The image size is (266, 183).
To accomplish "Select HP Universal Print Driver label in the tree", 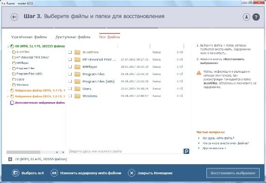I will [32, 58].
